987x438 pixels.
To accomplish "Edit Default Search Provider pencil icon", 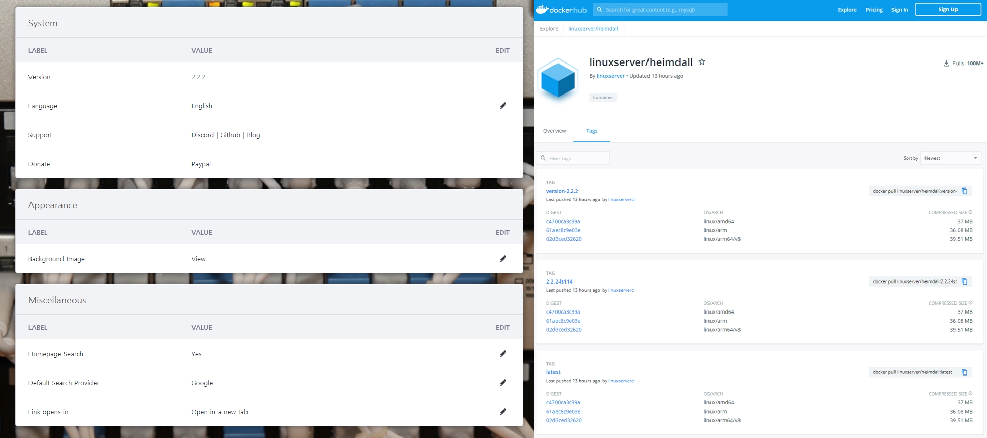I will click(503, 383).
